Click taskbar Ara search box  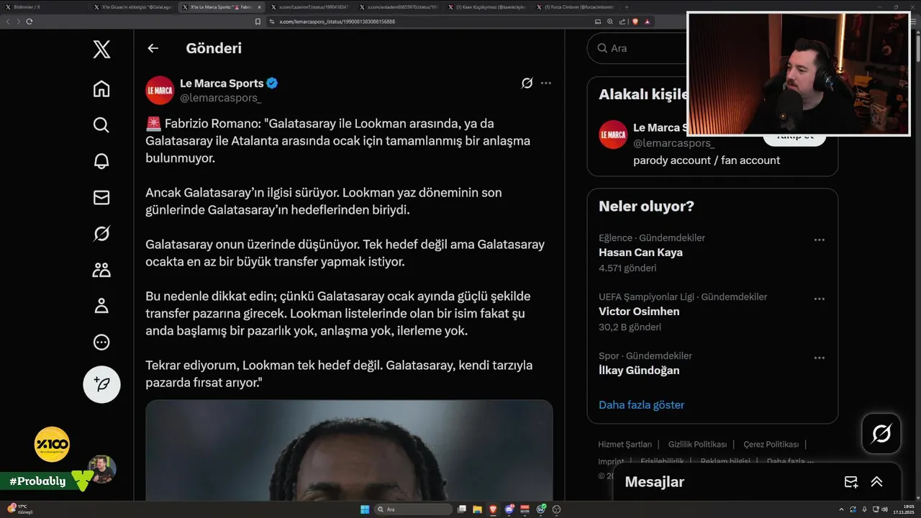pyautogui.click(x=414, y=509)
